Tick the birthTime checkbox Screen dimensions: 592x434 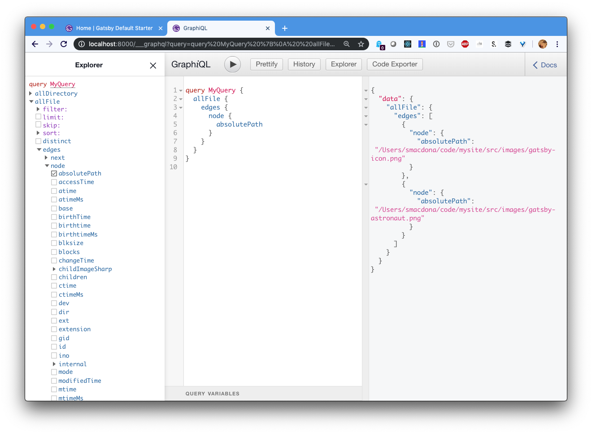(x=54, y=217)
